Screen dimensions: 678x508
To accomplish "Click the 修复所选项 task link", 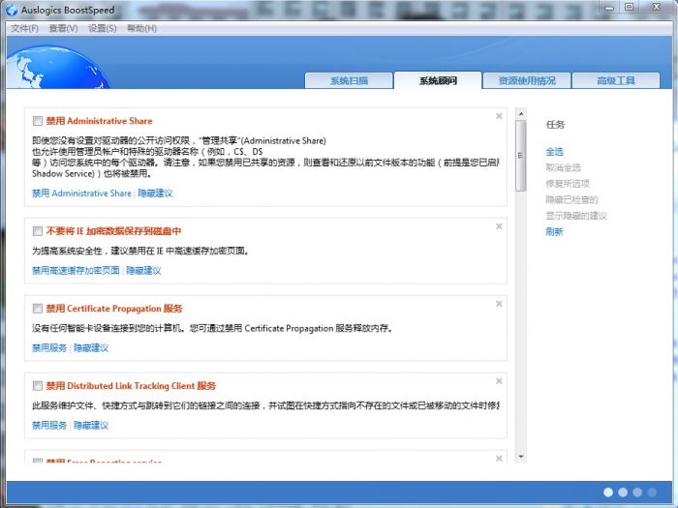I will tap(568, 184).
